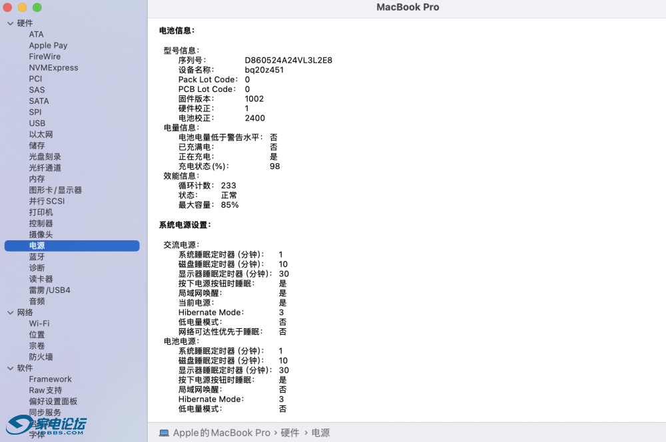This screenshot has height=442, width=666.
Task: Click the serial number D860524A24VL3L2E8
Action: pos(288,61)
